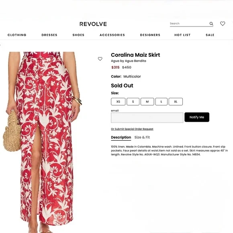Viewport: 233px width, 233px height.
Task: Click the Agua by Agua Bendita brand link
Action: [x=129, y=61]
